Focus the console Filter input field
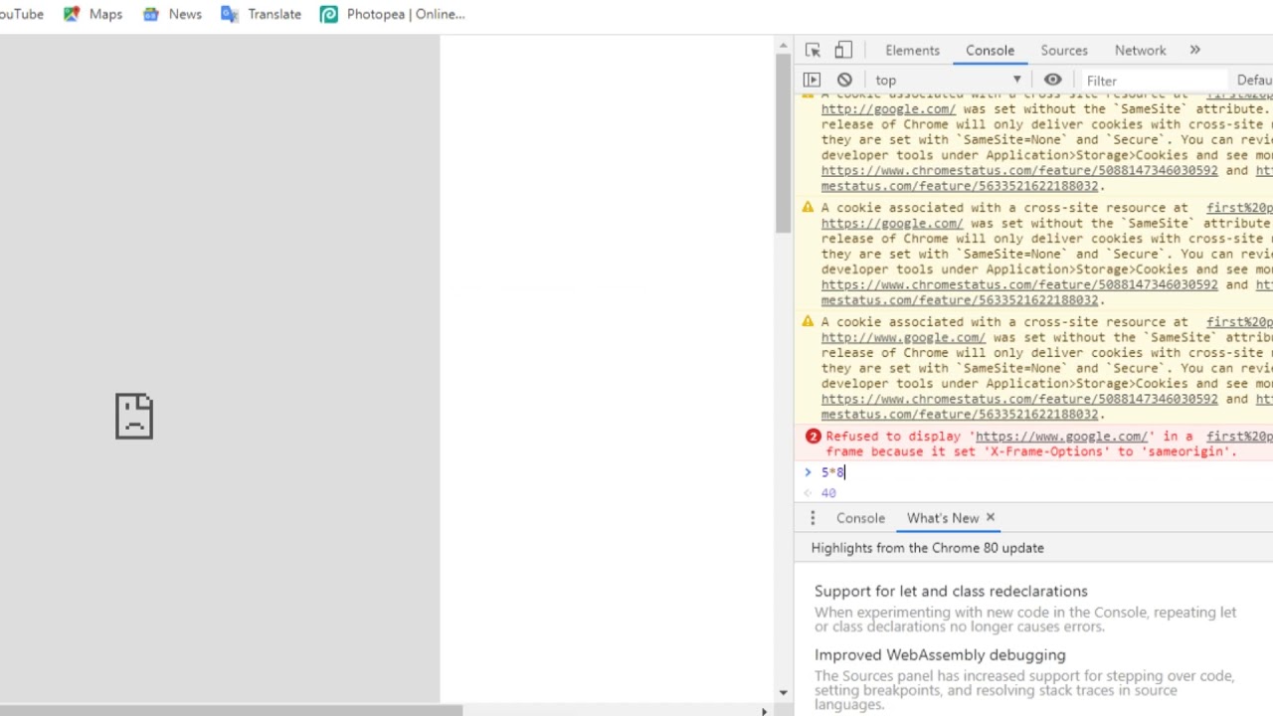This screenshot has height=716, width=1273. coord(1154,81)
